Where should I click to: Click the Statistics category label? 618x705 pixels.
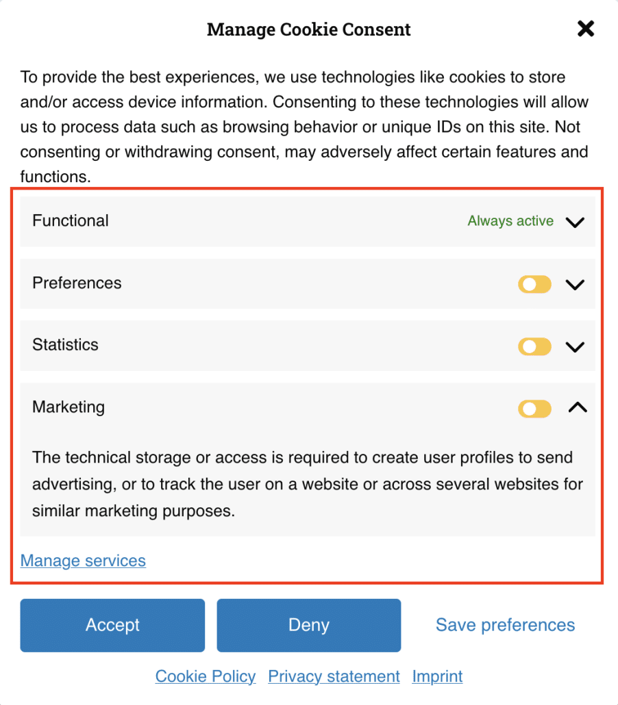(65, 344)
